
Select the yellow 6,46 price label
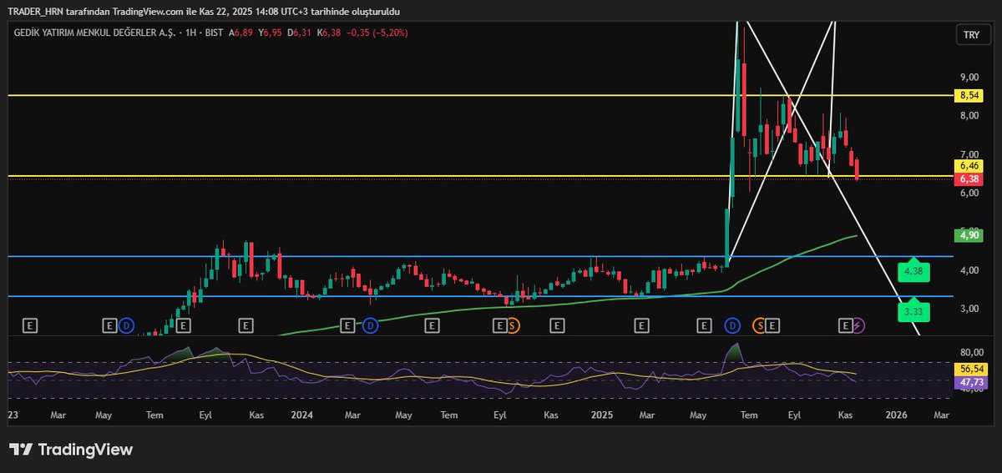pyautogui.click(x=969, y=168)
